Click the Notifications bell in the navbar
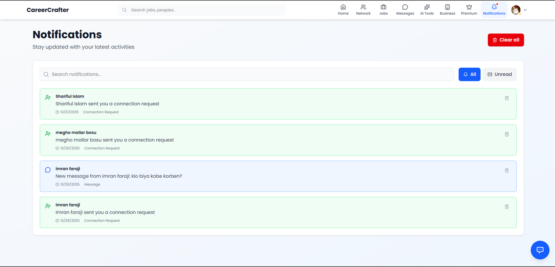Screen dimensions: 555x267 pos(494,10)
